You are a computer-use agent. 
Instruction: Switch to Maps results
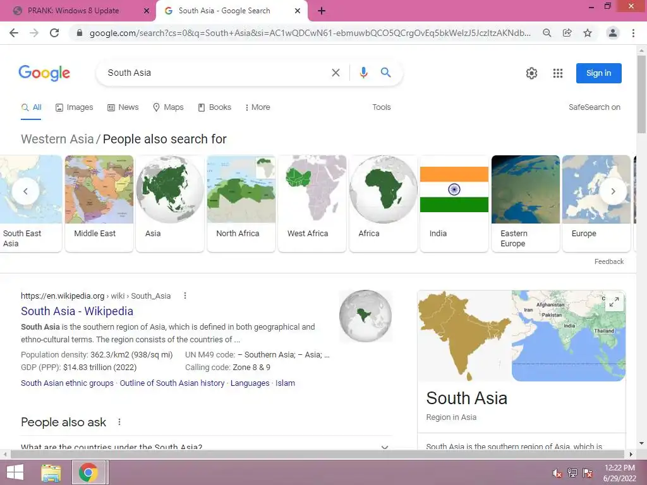(x=168, y=107)
